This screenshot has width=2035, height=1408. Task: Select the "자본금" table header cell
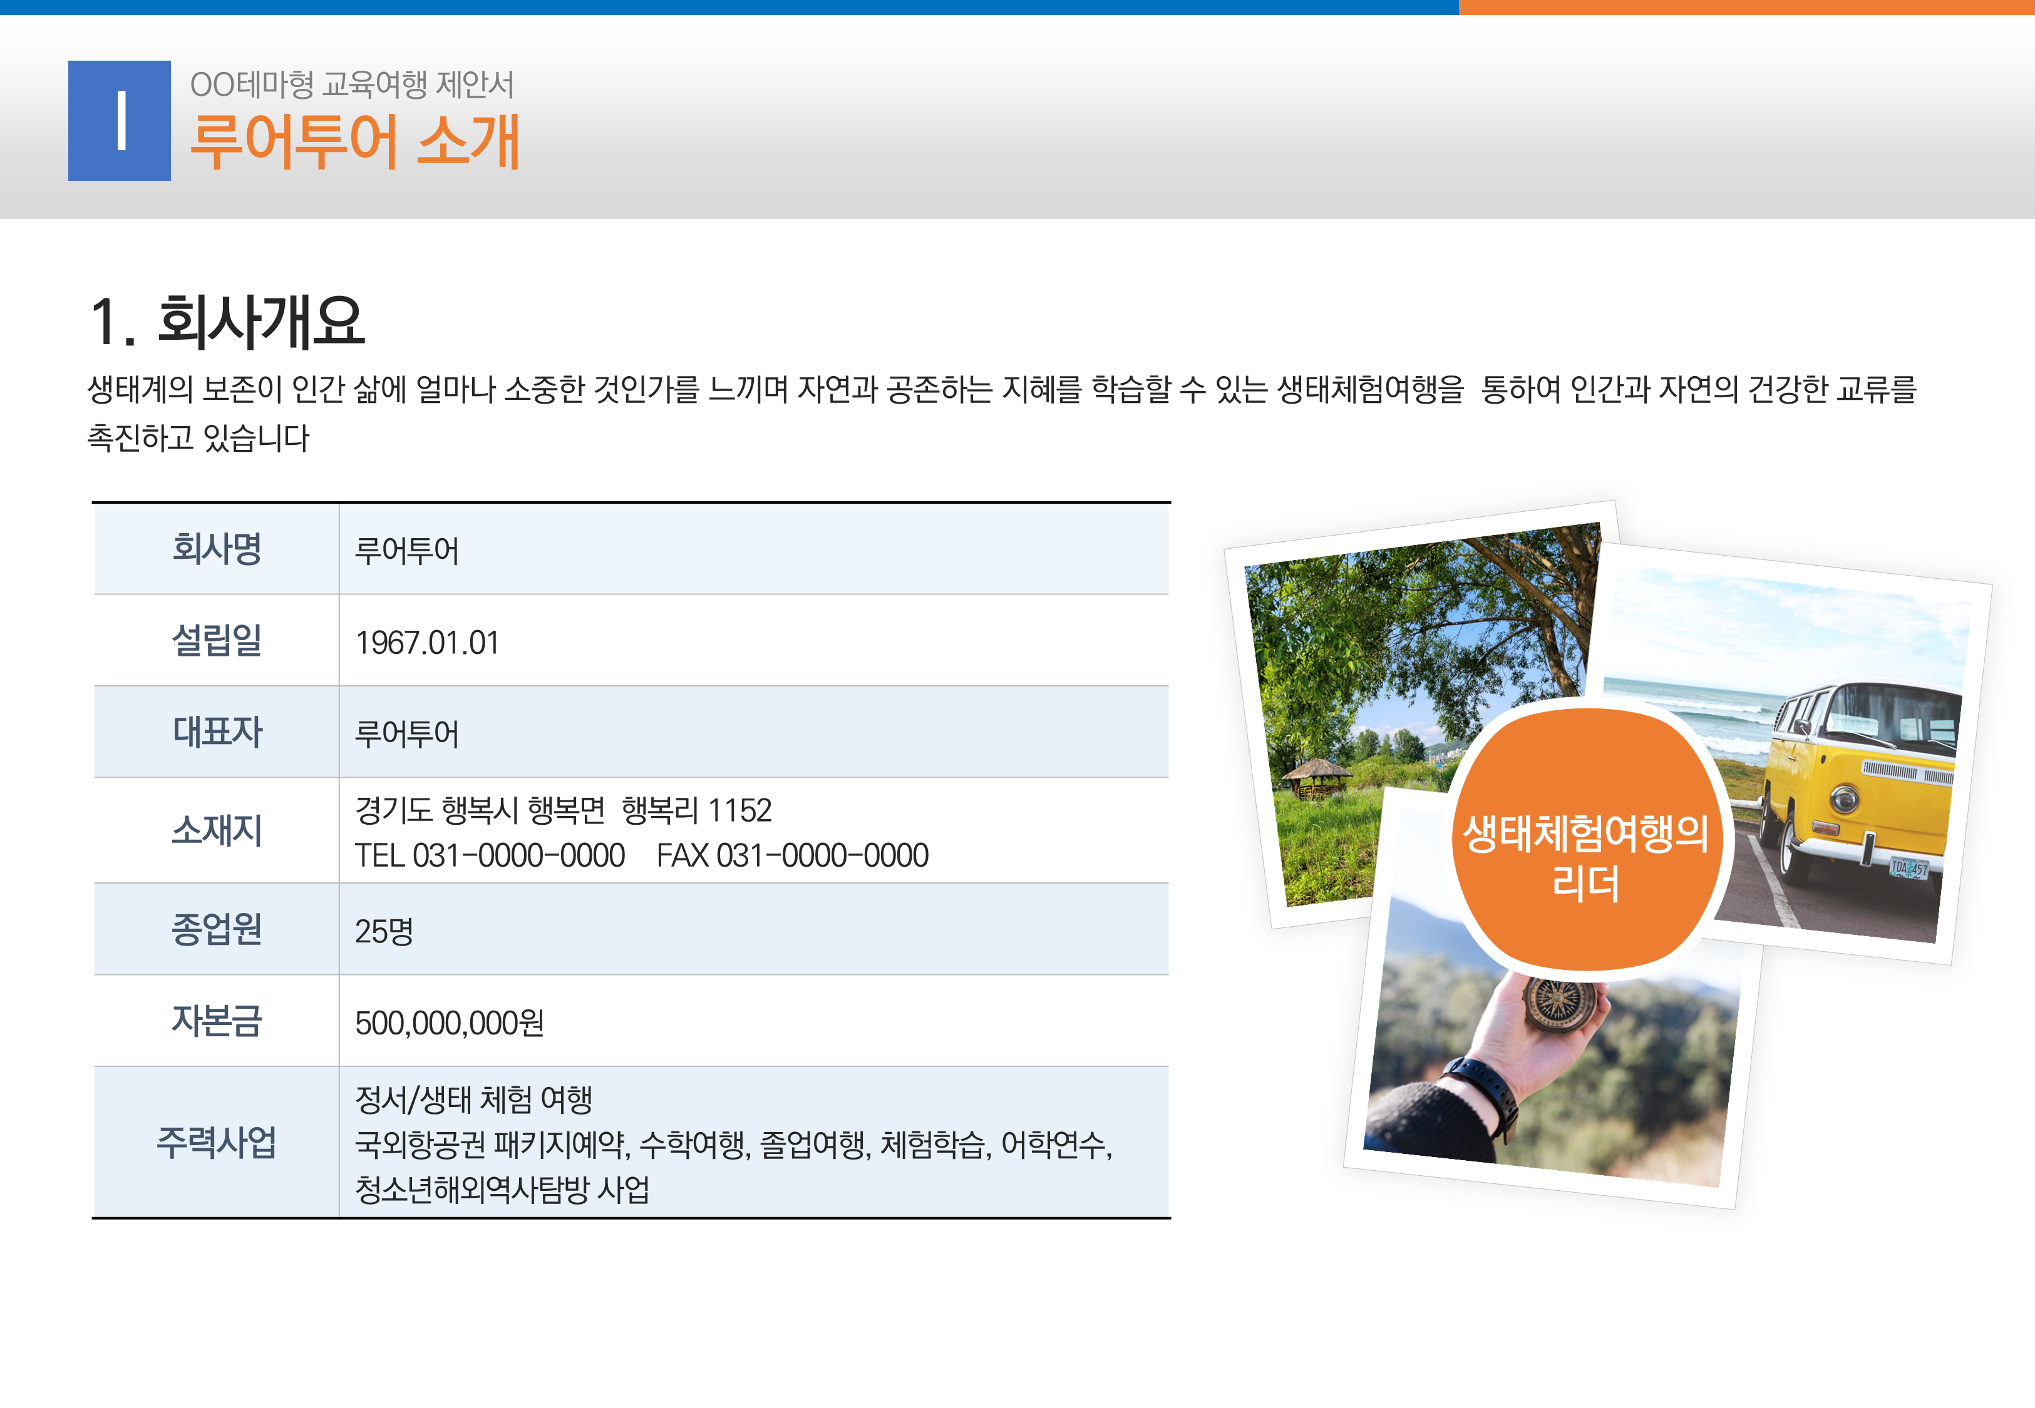coord(216,1021)
